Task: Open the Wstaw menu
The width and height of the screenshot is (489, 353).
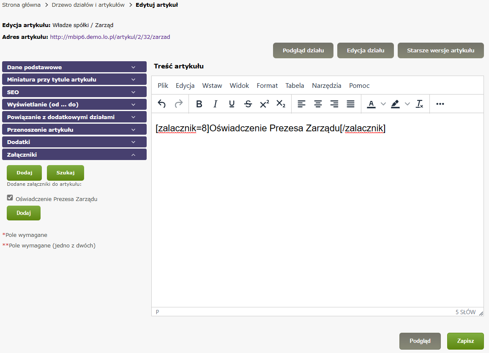Action: click(212, 85)
